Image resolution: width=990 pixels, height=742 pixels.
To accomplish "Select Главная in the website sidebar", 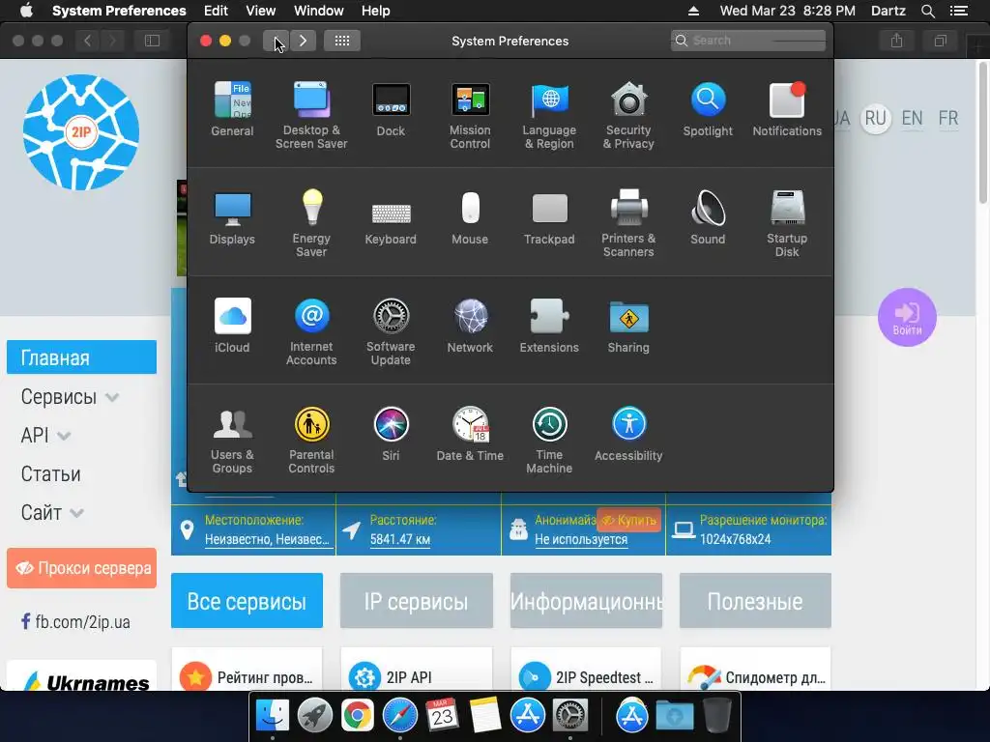I will tap(81, 357).
